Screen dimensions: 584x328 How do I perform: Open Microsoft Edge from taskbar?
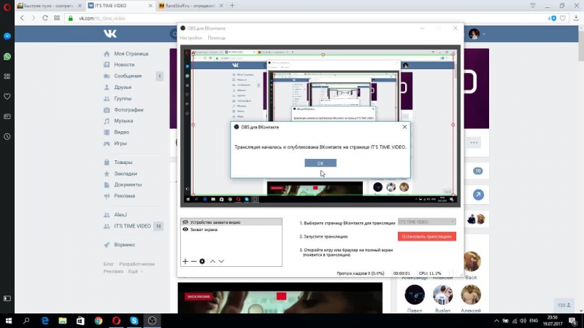click(45, 321)
